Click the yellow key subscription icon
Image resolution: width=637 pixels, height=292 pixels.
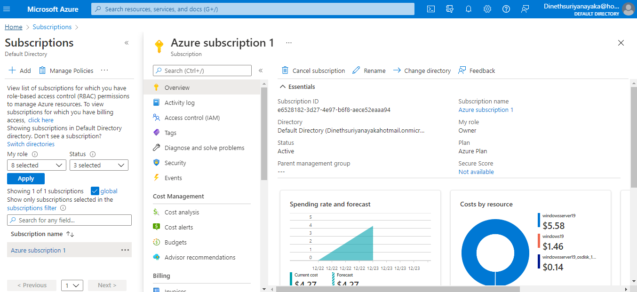pos(159,47)
